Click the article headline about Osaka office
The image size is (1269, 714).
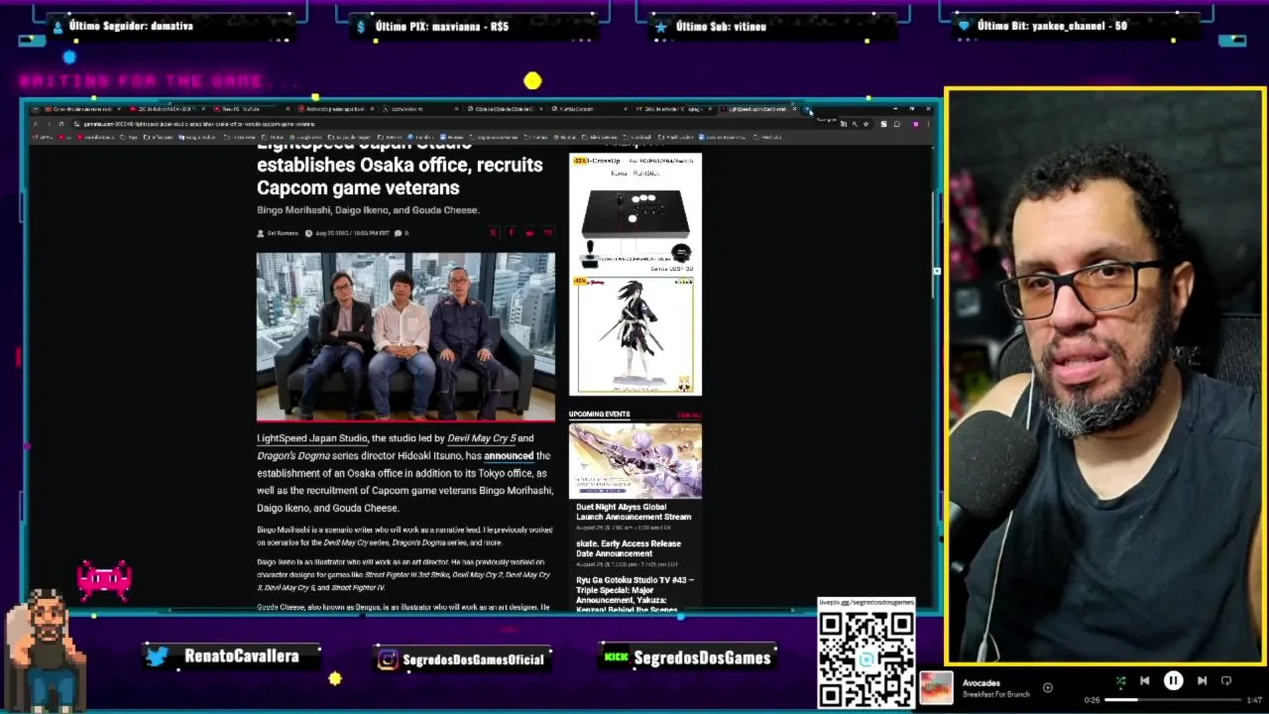coord(400,167)
